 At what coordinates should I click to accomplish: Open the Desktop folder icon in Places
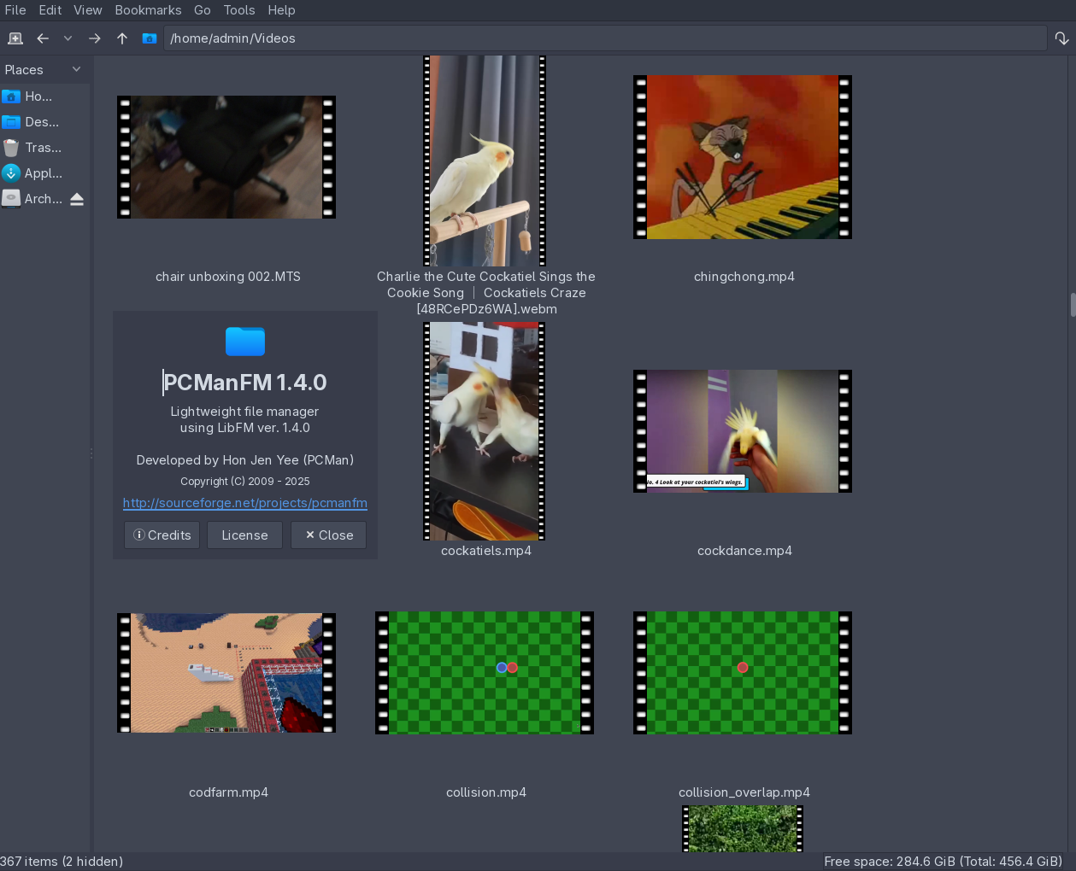pos(11,122)
